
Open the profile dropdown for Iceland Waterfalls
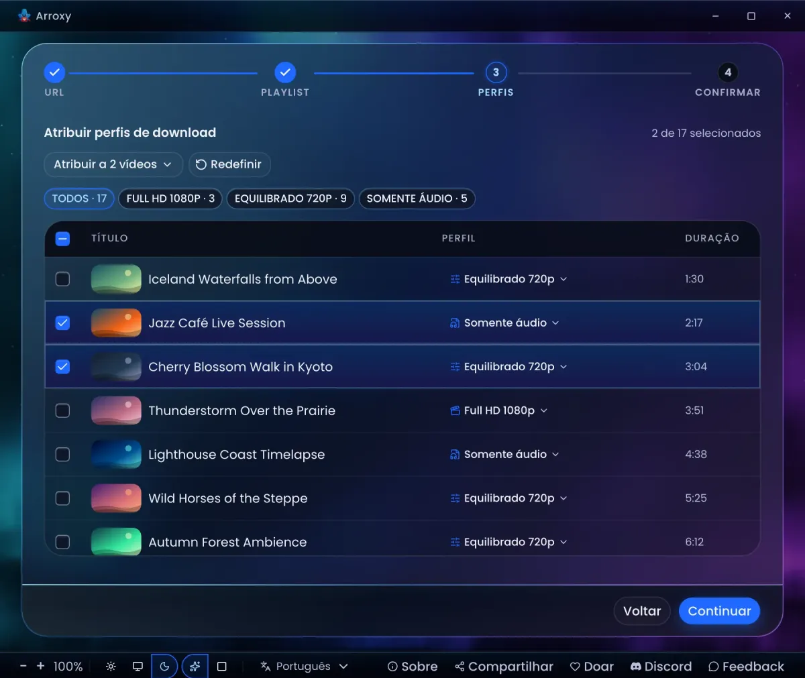(509, 279)
